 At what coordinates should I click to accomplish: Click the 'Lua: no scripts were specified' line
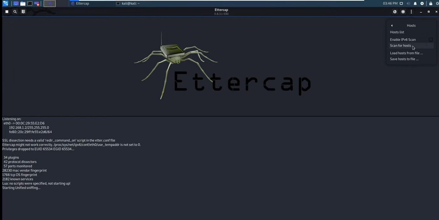click(36, 183)
